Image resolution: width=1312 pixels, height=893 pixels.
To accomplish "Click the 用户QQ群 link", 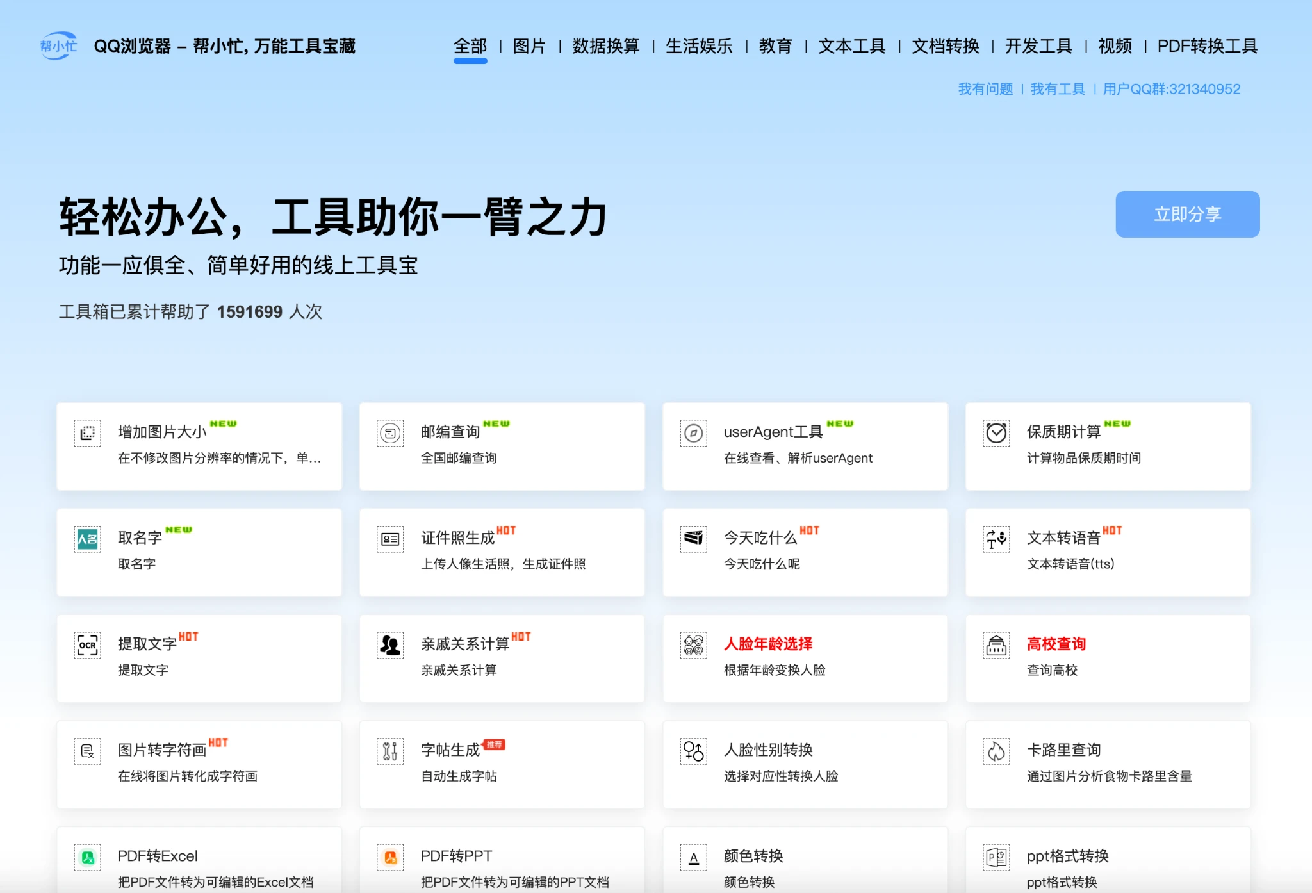I will pyautogui.click(x=1171, y=89).
